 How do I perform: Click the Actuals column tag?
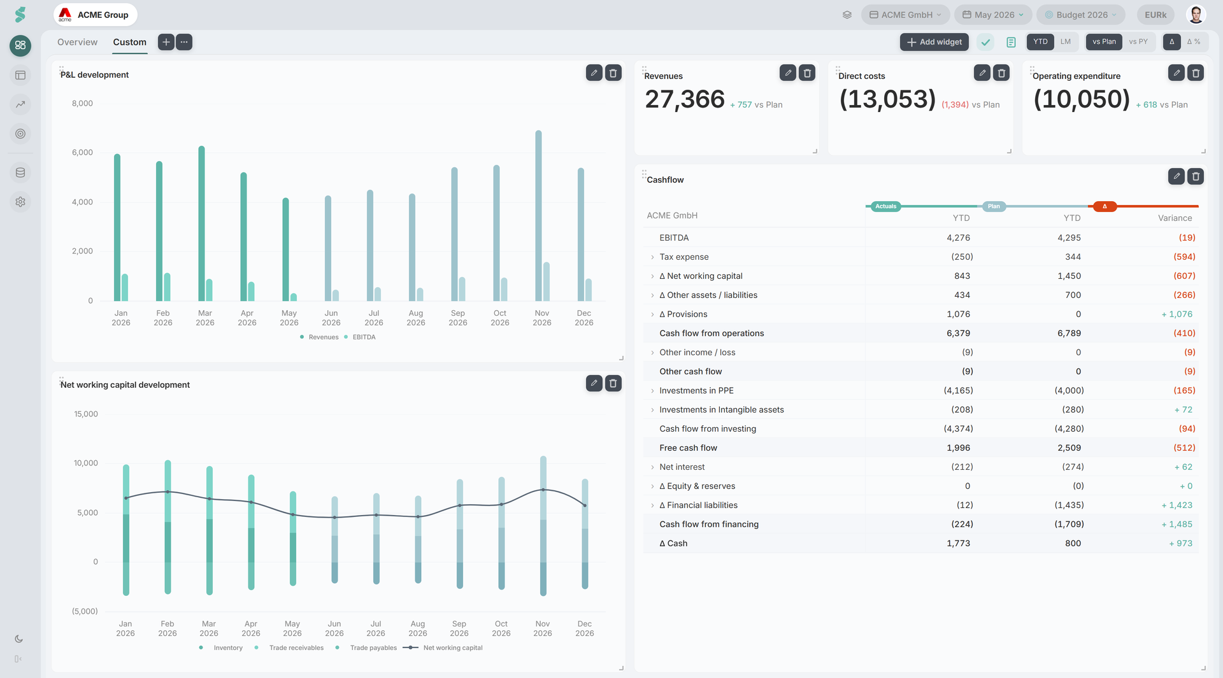click(x=885, y=206)
